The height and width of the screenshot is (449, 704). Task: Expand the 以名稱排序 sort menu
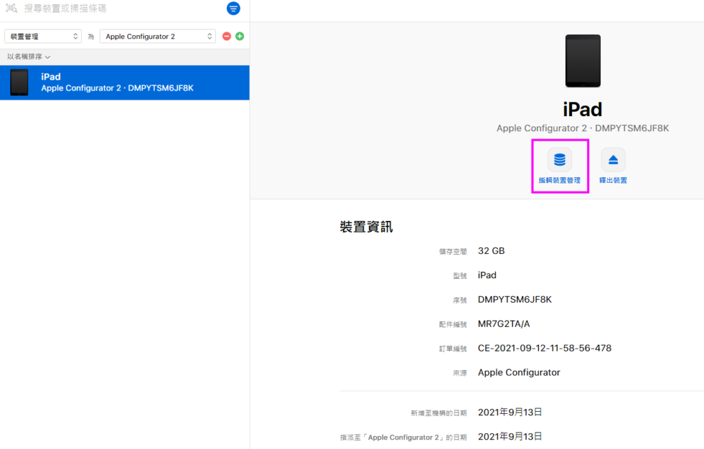(x=29, y=57)
